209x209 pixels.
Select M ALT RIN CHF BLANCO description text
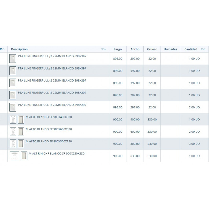(56, 154)
